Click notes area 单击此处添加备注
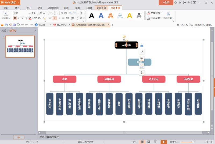Image resolution: width=215 pixels, height=144 pixels. point(49,137)
